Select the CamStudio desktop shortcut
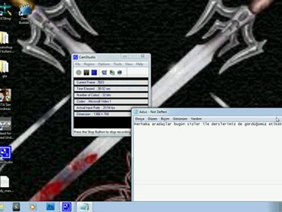 [6, 155]
